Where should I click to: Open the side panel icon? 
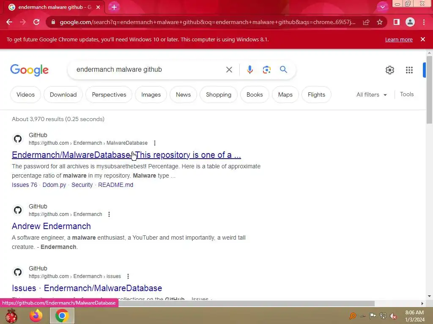click(397, 22)
